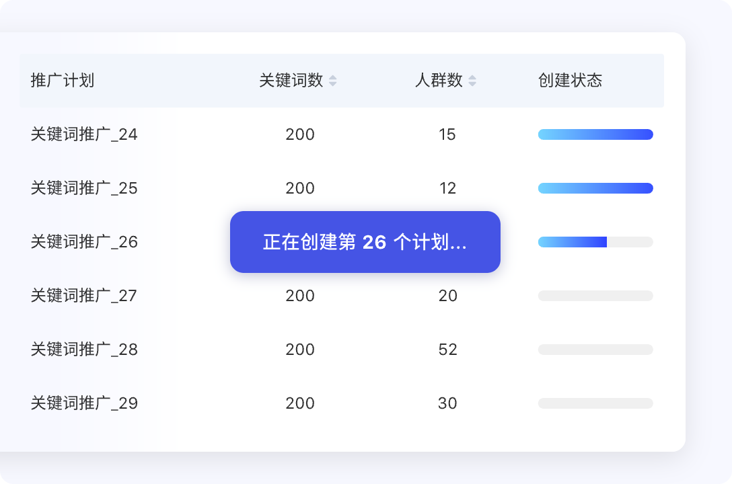Open the plan 关键词推广_24
The image size is (732, 484).
[83, 134]
